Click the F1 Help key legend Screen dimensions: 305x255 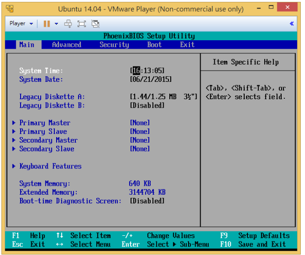click(29, 235)
